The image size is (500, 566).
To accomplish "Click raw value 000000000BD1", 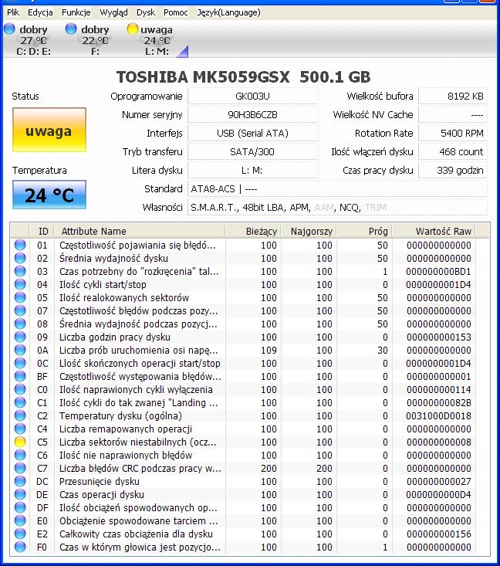I will click(438, 272).
